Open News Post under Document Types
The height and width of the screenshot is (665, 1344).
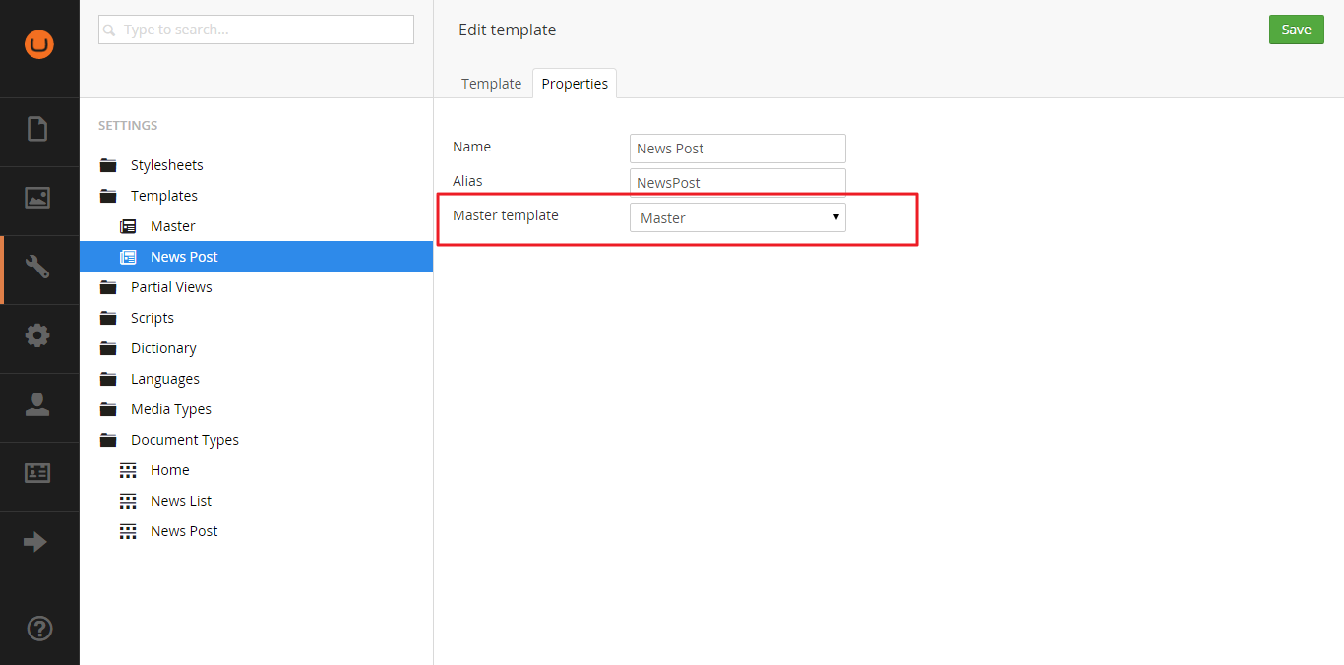[x=184, y=531]
